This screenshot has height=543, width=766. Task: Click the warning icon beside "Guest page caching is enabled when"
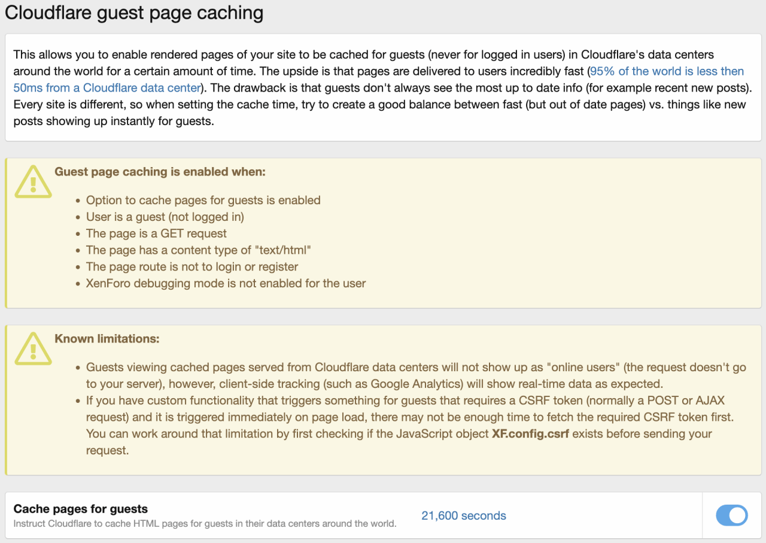click(34, 181)
